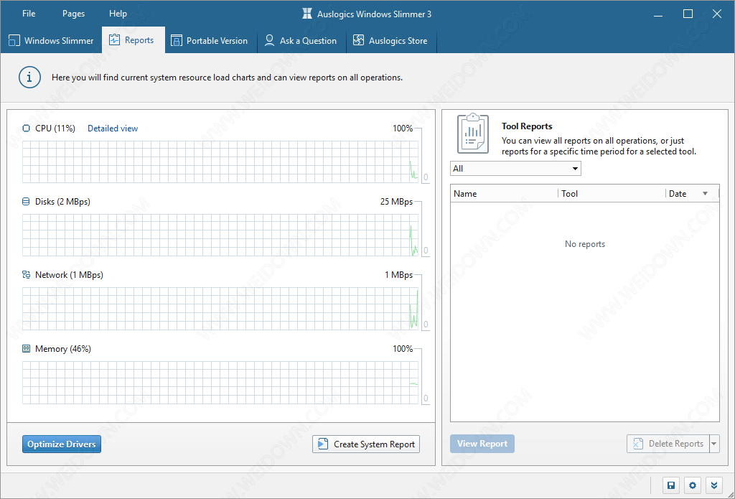Expand the Delete Reports dropdown arrow
The height and width of the screenshot is (499, 735).
(x=714, y=444)
